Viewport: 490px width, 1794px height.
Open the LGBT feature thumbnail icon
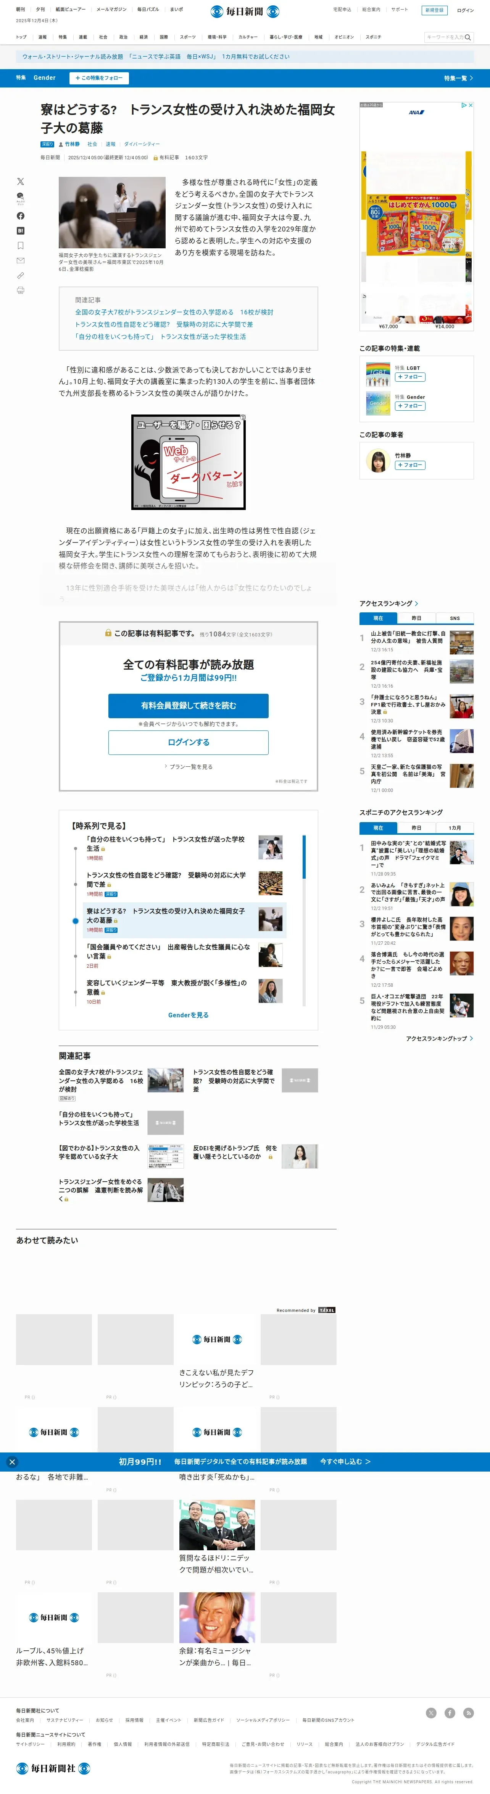378,374
